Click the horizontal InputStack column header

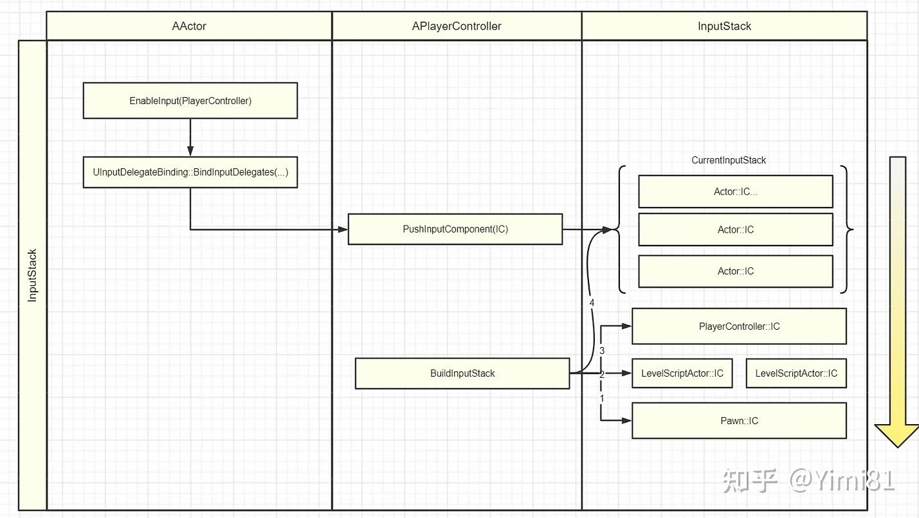point(724,26)
